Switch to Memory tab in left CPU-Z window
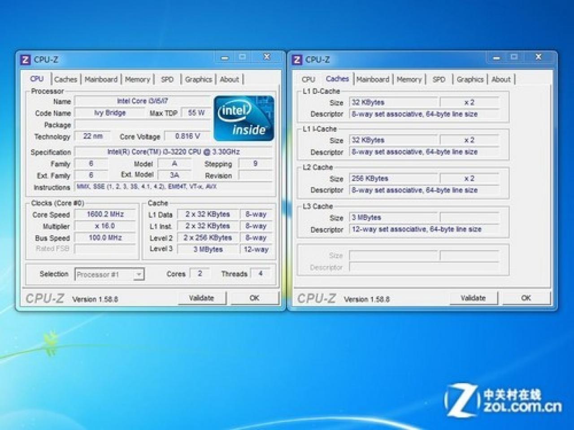 137,79
